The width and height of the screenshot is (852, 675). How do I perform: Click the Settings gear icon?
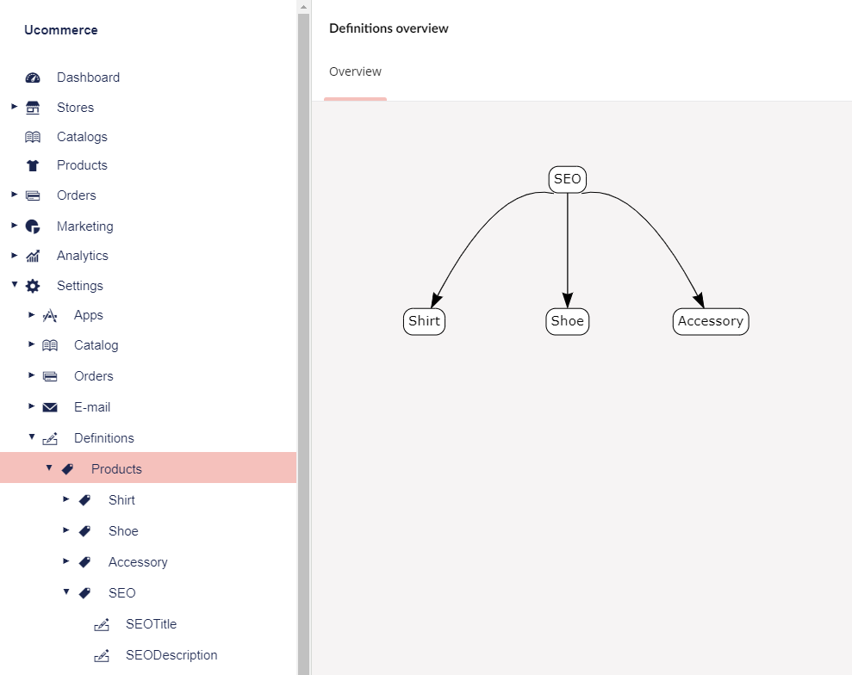(x=33, y=286)
